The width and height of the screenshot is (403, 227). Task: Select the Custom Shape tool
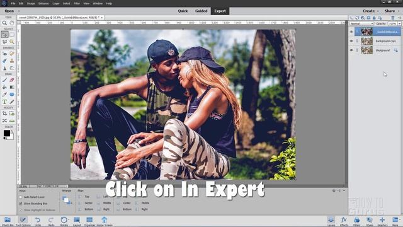(x=12, y=95)
